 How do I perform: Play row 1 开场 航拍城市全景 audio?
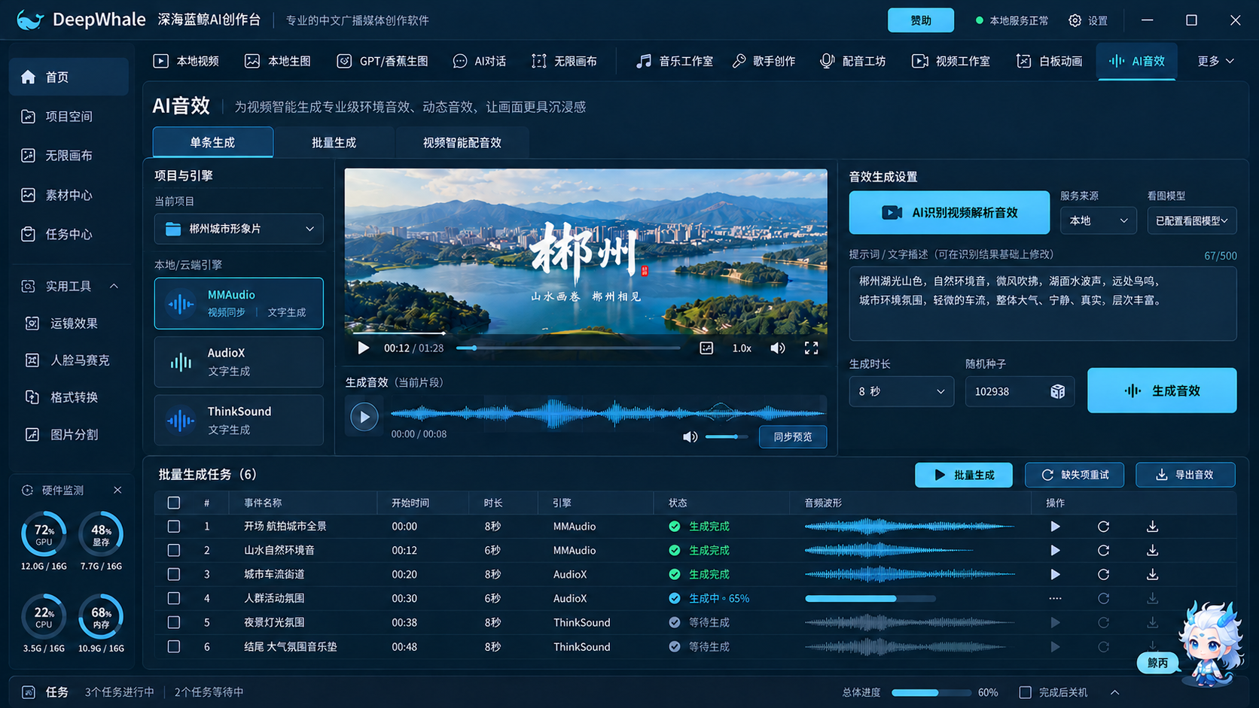pyautogui.click(x=1055, y=527)
